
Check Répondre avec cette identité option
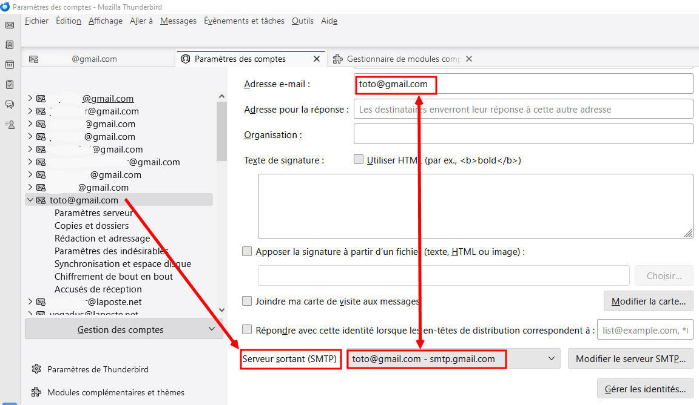(x=246, y=329)
